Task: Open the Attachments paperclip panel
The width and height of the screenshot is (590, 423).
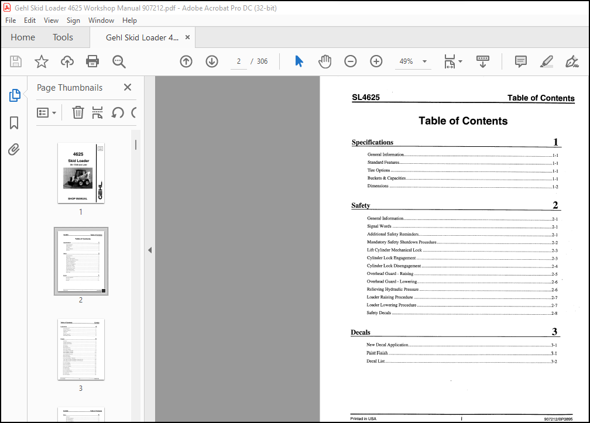Action: pos(14,150)
